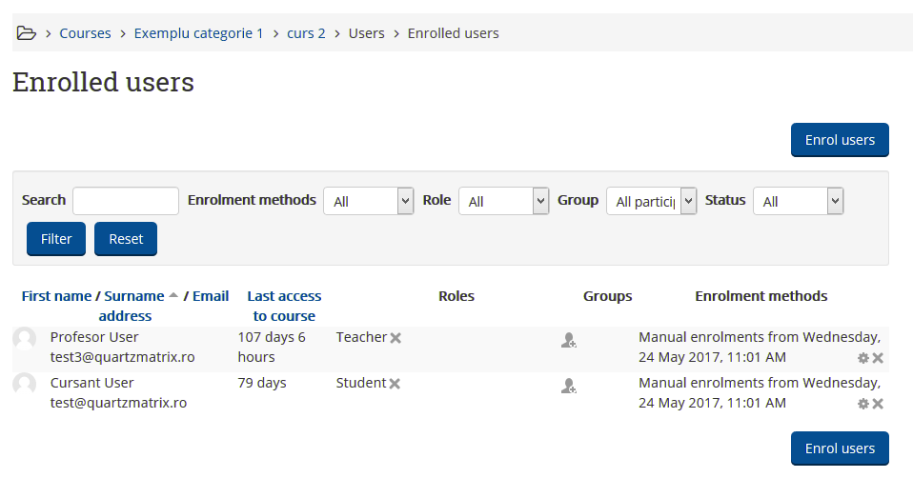Image resolution: width=913 pixels, height=478 pixels.
Task: Focus the Search text field
Action: 126,201
